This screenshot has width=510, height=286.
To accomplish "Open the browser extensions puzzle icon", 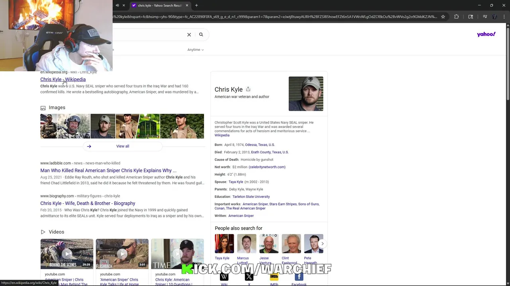I will click(457, 17).
